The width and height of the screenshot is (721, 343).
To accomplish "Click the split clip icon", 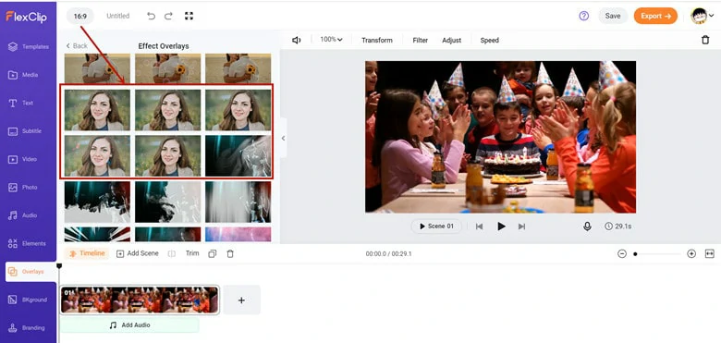I will (172, 254).
